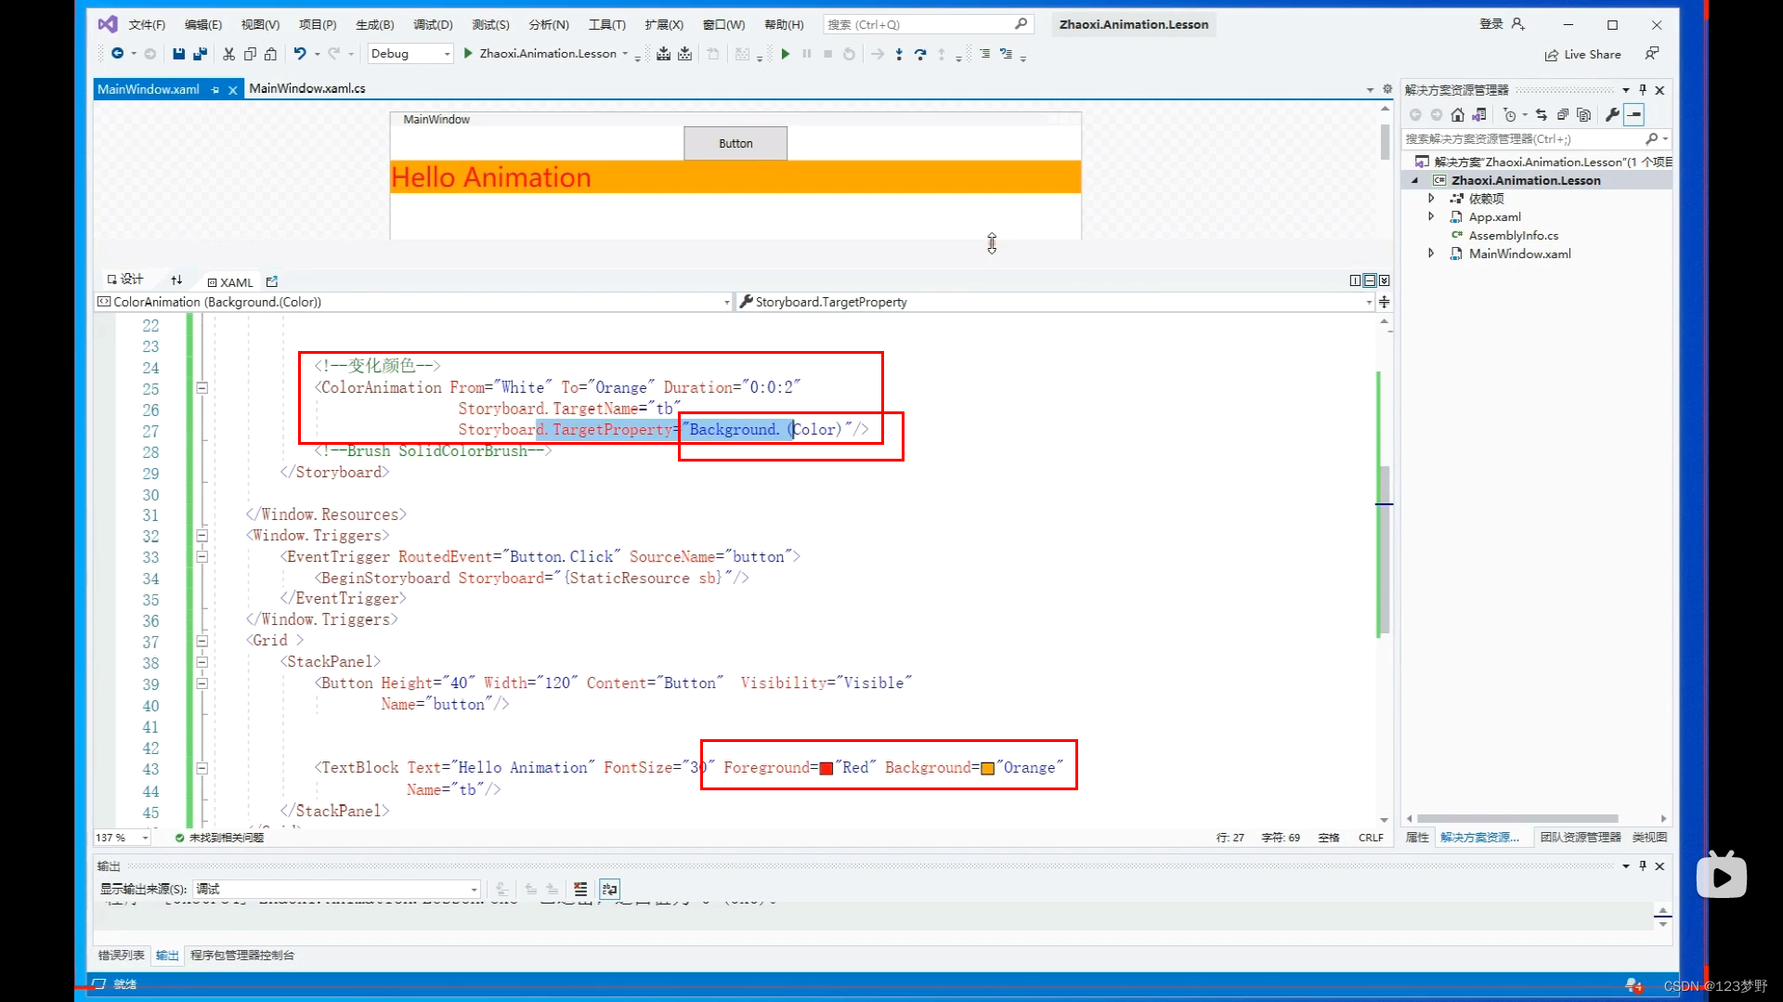Pop out XAML editor icon
Image resolution: width=1783 pixels, height=1002 pixels.
272,281
